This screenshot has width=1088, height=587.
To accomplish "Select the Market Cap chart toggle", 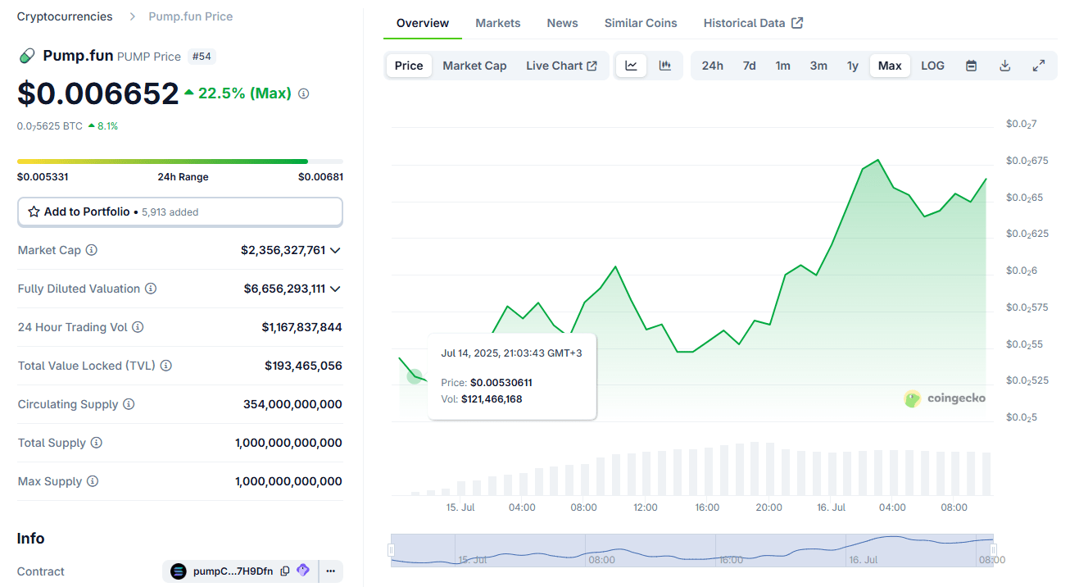I will 474,66.
